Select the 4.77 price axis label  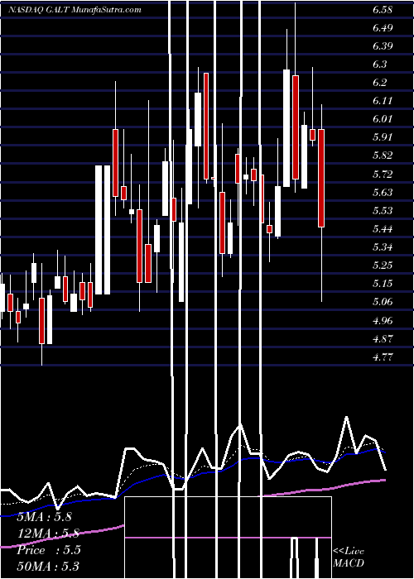[x=383, y=356]
